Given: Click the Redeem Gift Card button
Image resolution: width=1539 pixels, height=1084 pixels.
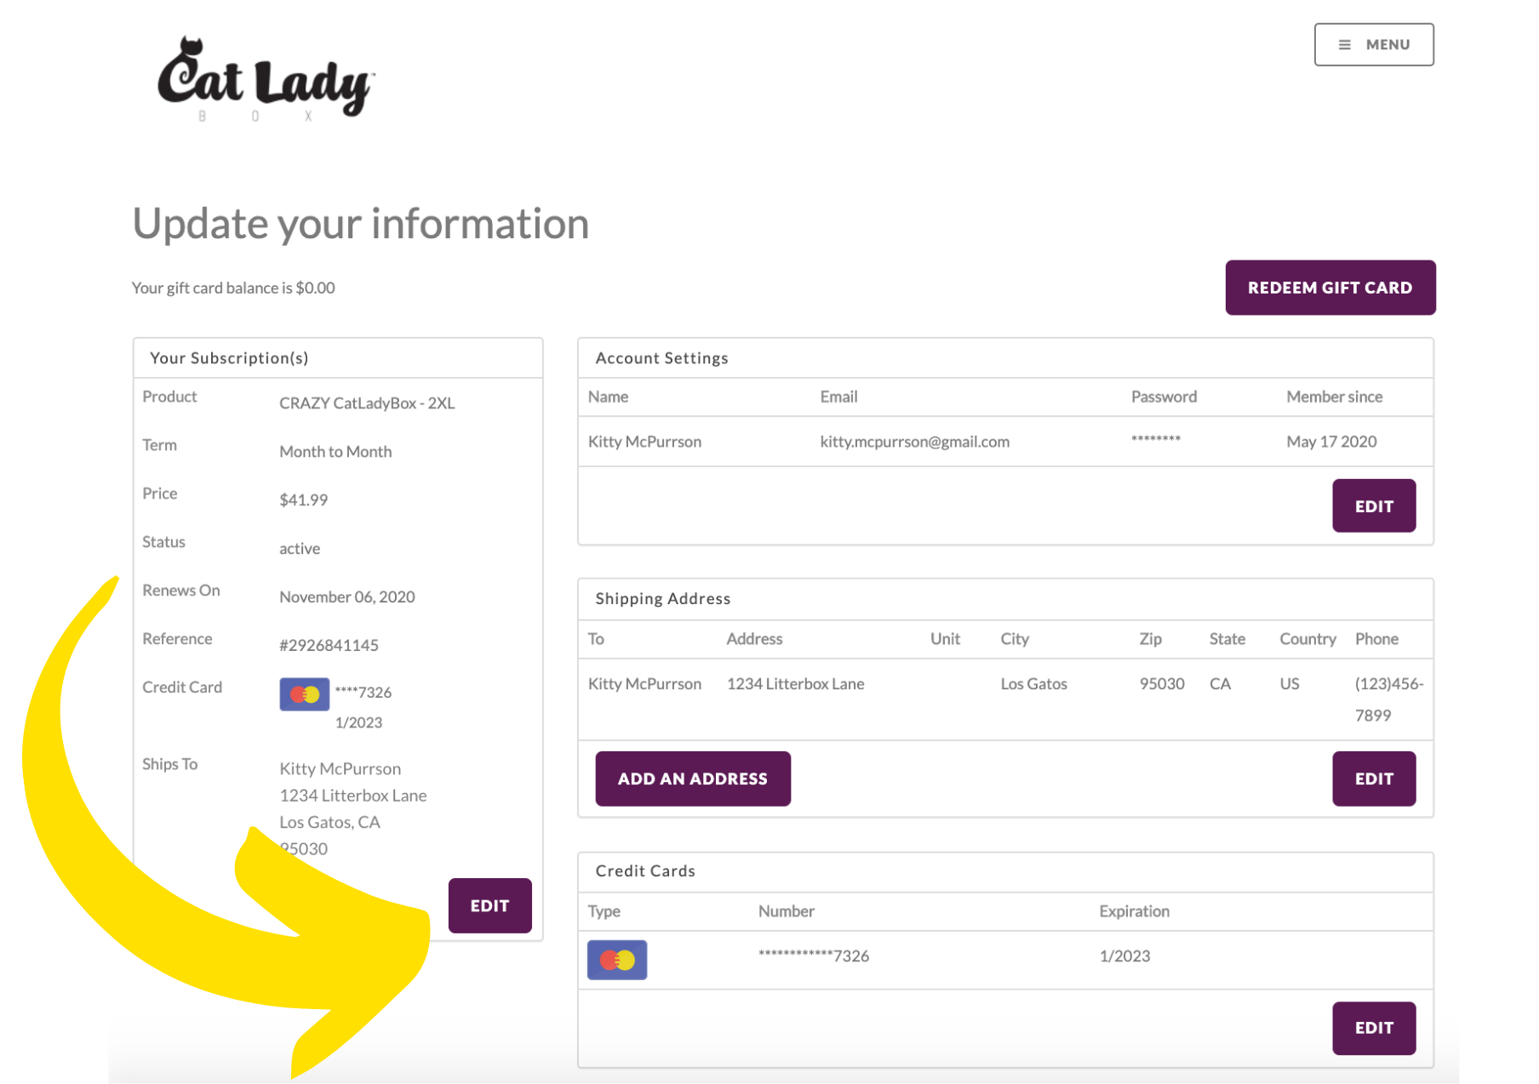Looking at the screenshot, I should point(1330,288).
